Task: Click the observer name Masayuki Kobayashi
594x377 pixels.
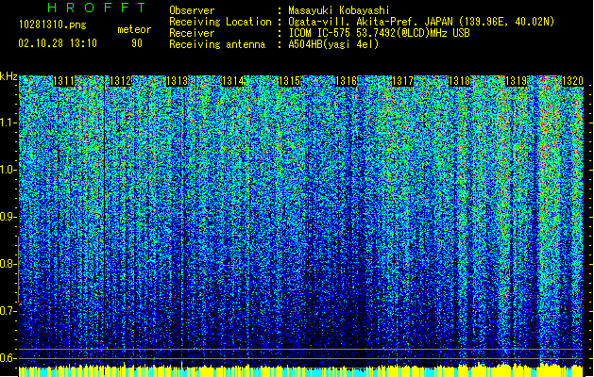Action: [x=339, y=10]
